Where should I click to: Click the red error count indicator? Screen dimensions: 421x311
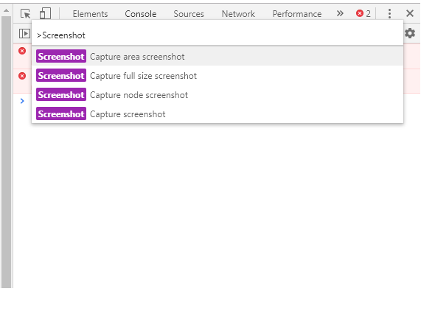pos(363,13)
